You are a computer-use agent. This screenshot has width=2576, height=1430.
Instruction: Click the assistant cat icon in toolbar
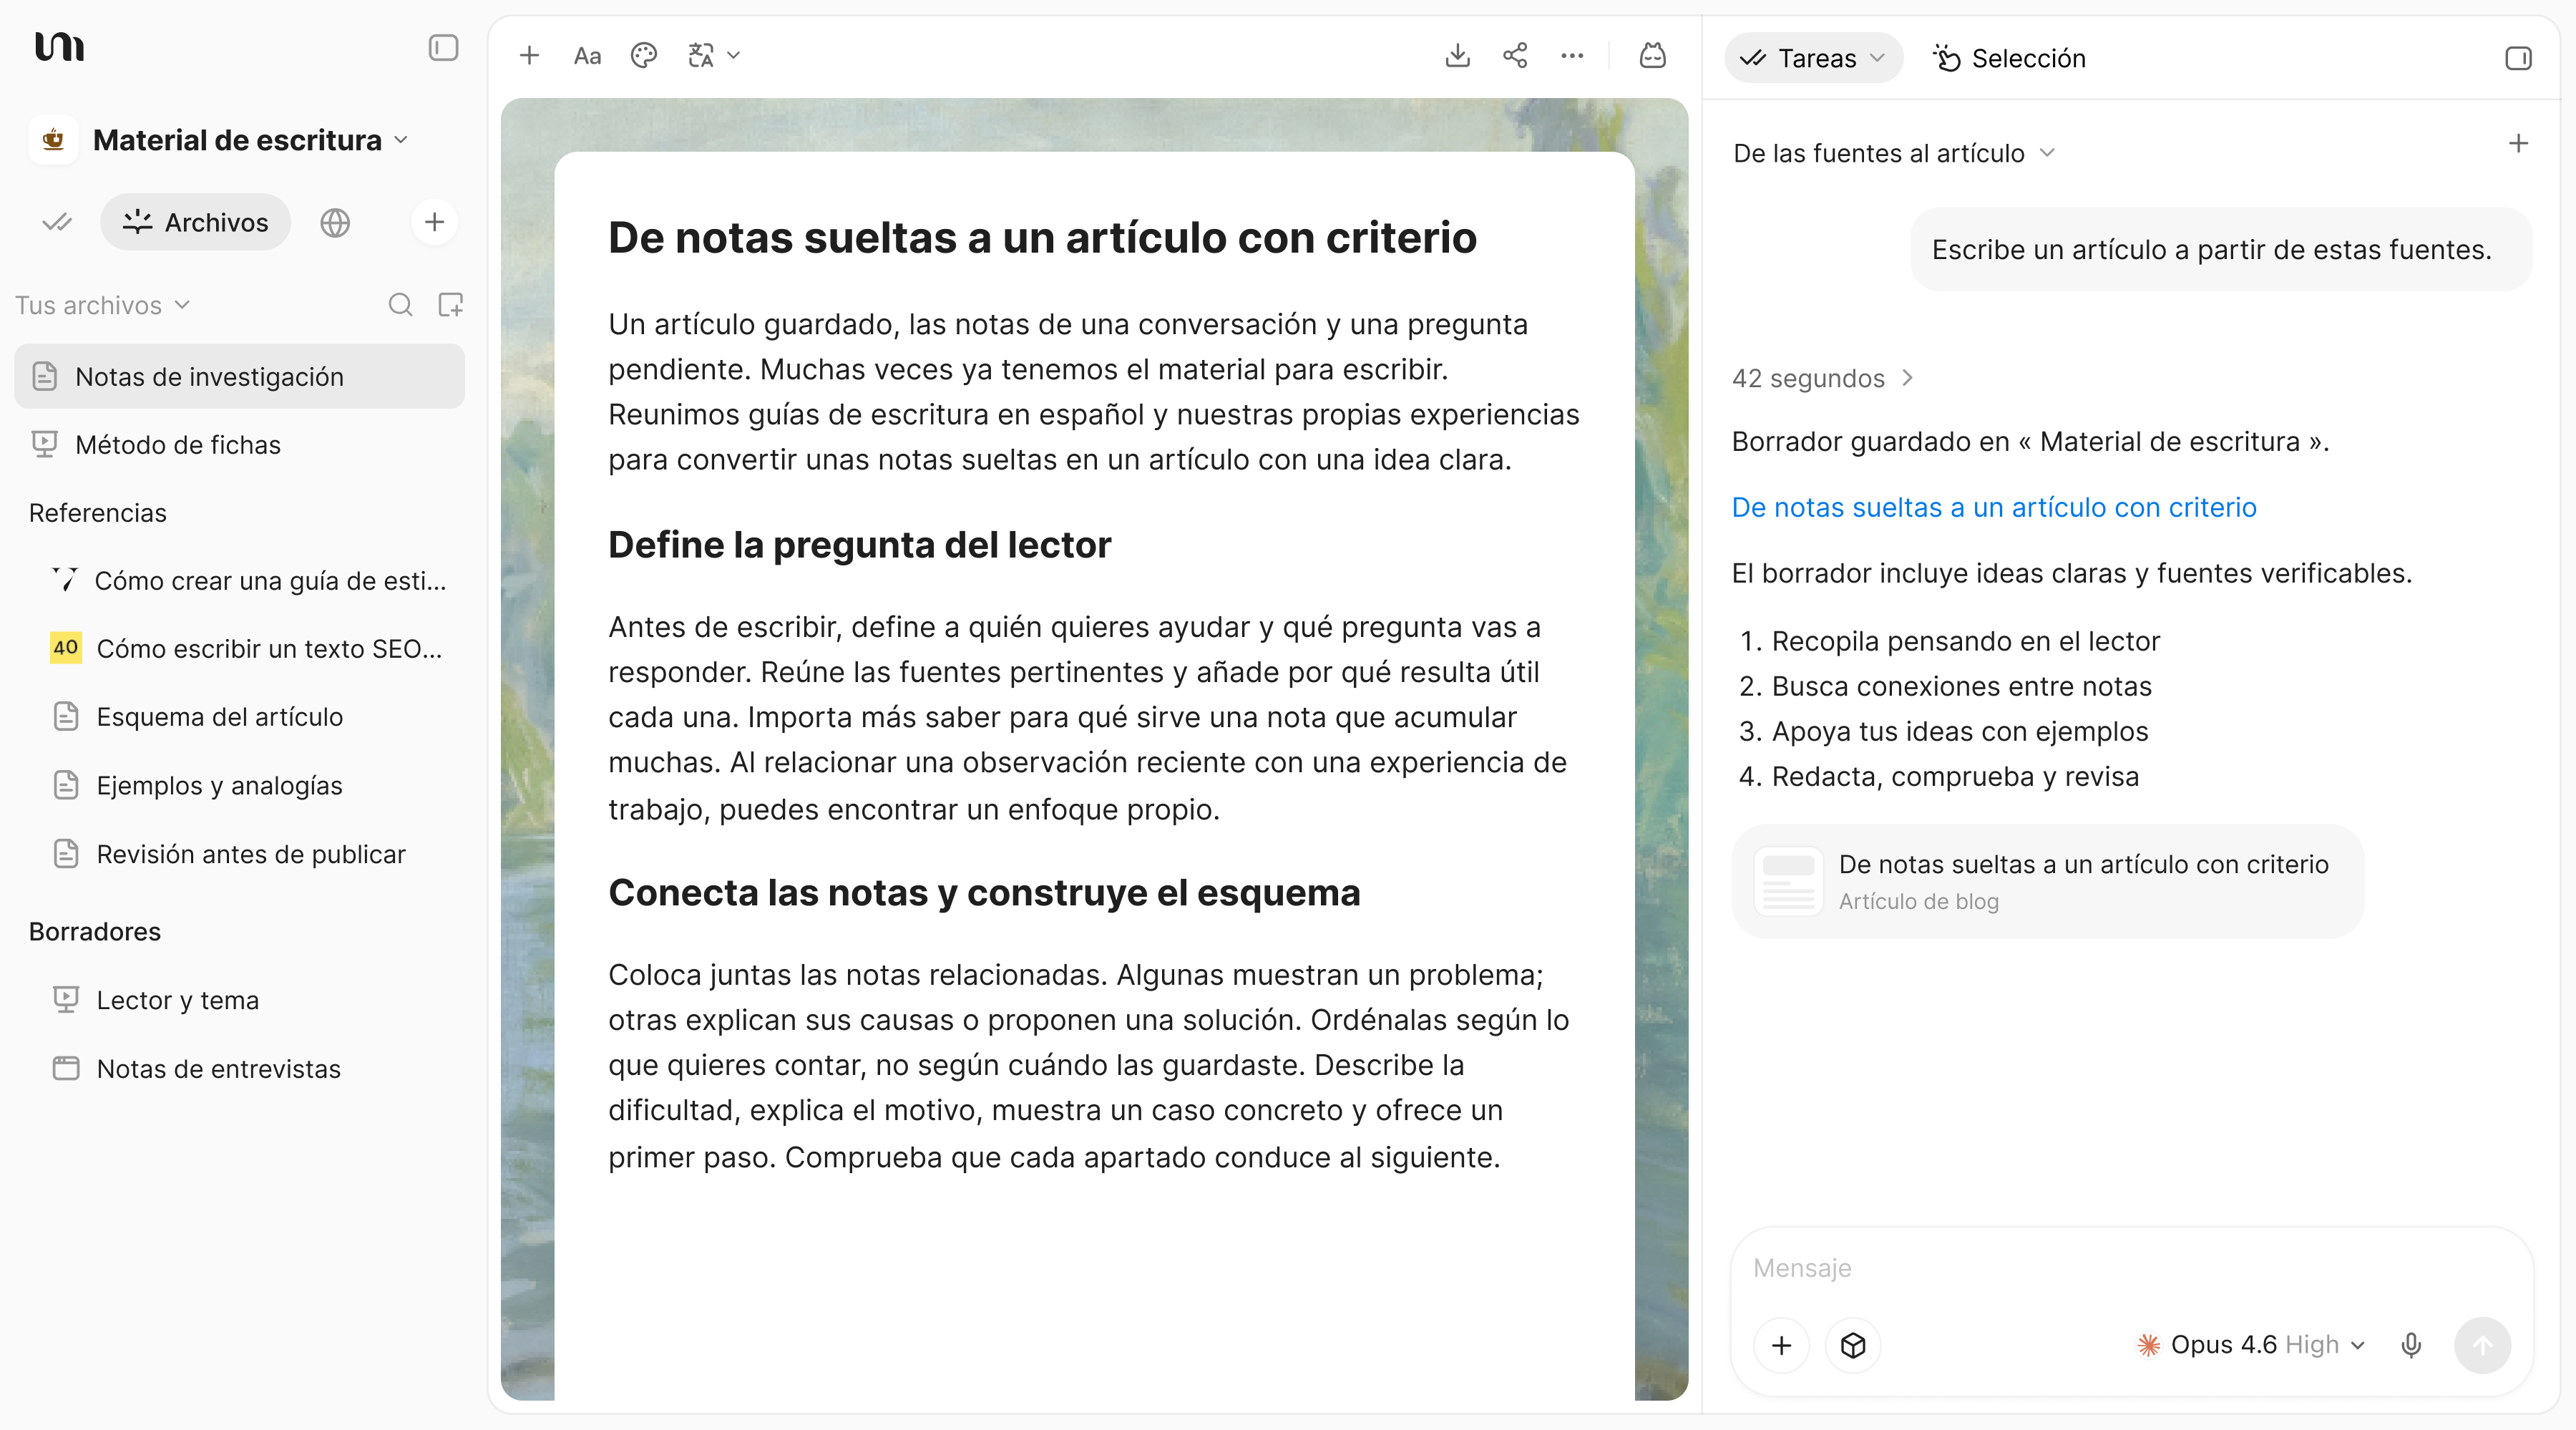[x=1653, y=56]
